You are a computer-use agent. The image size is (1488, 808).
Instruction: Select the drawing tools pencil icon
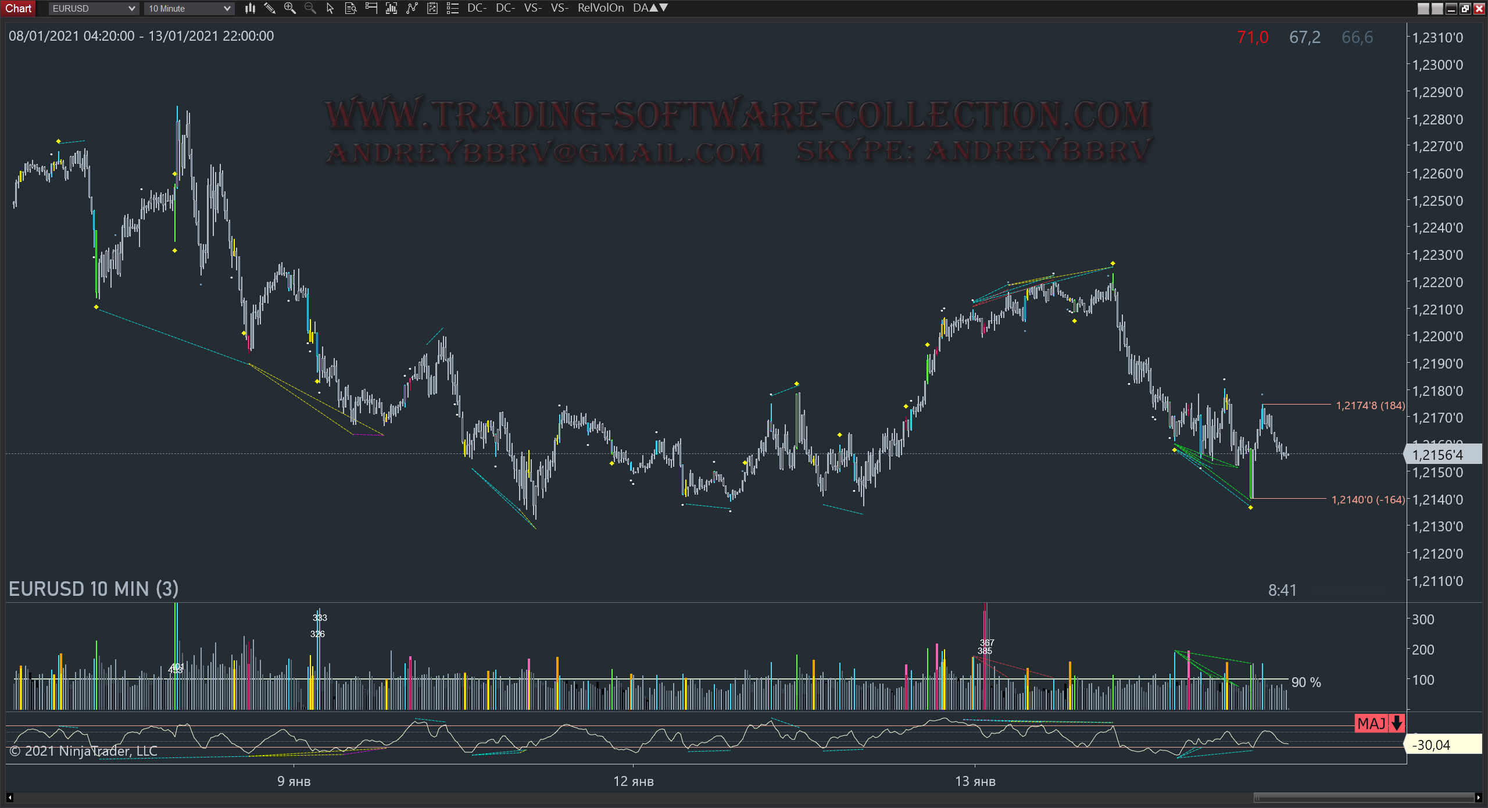click(x=270, y=8)
